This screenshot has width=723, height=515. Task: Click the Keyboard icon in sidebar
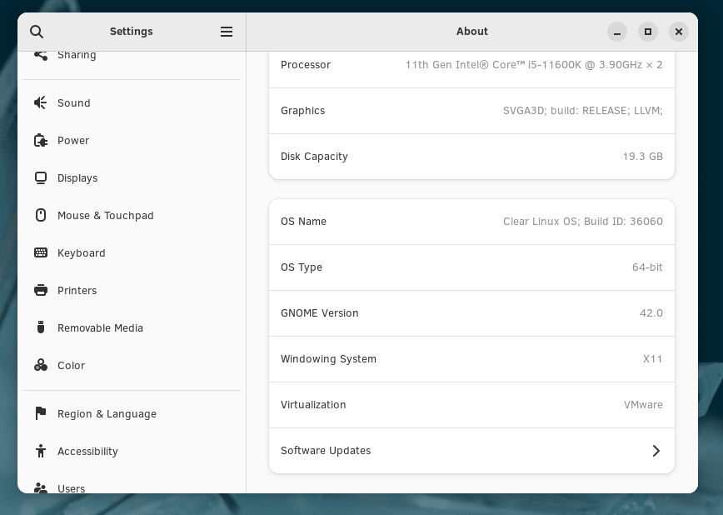coord(40,253)
